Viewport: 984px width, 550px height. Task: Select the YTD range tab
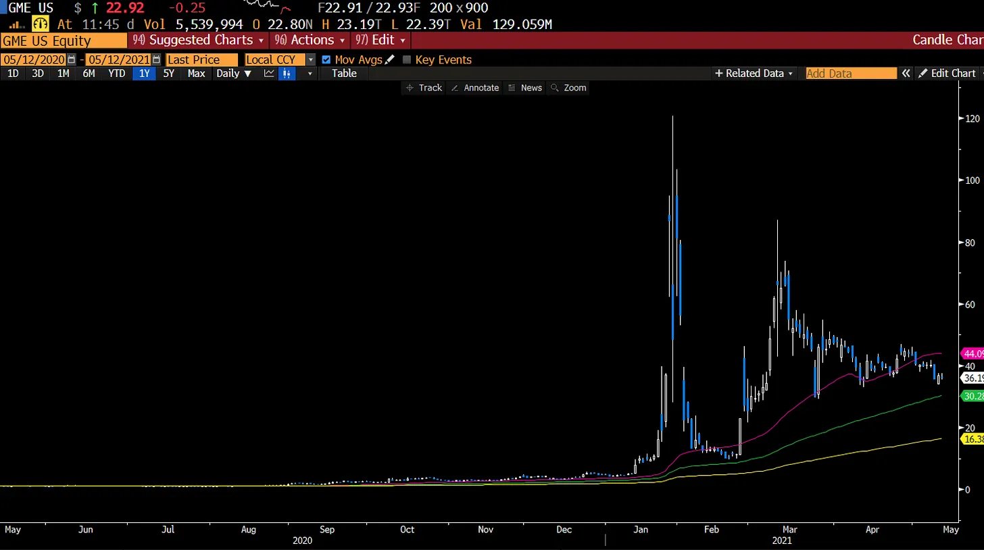pos(117,73)
